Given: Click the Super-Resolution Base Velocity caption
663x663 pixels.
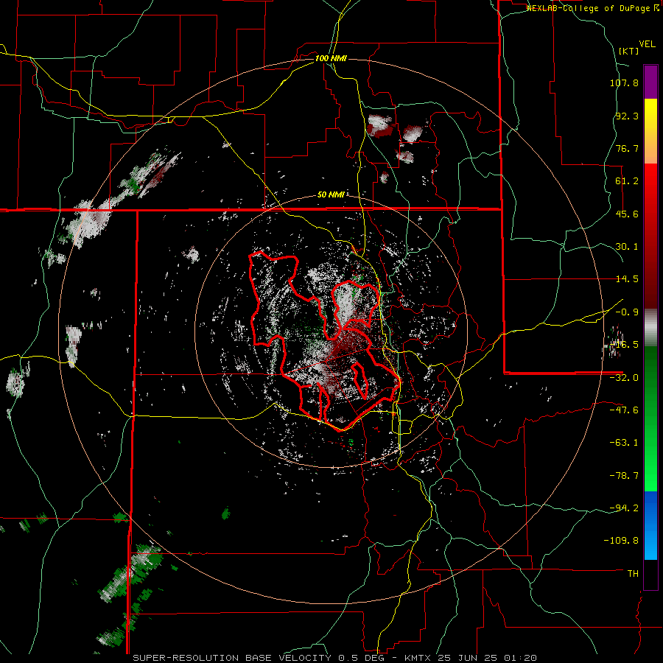Looking at the screenshot, I should [335, 658].
